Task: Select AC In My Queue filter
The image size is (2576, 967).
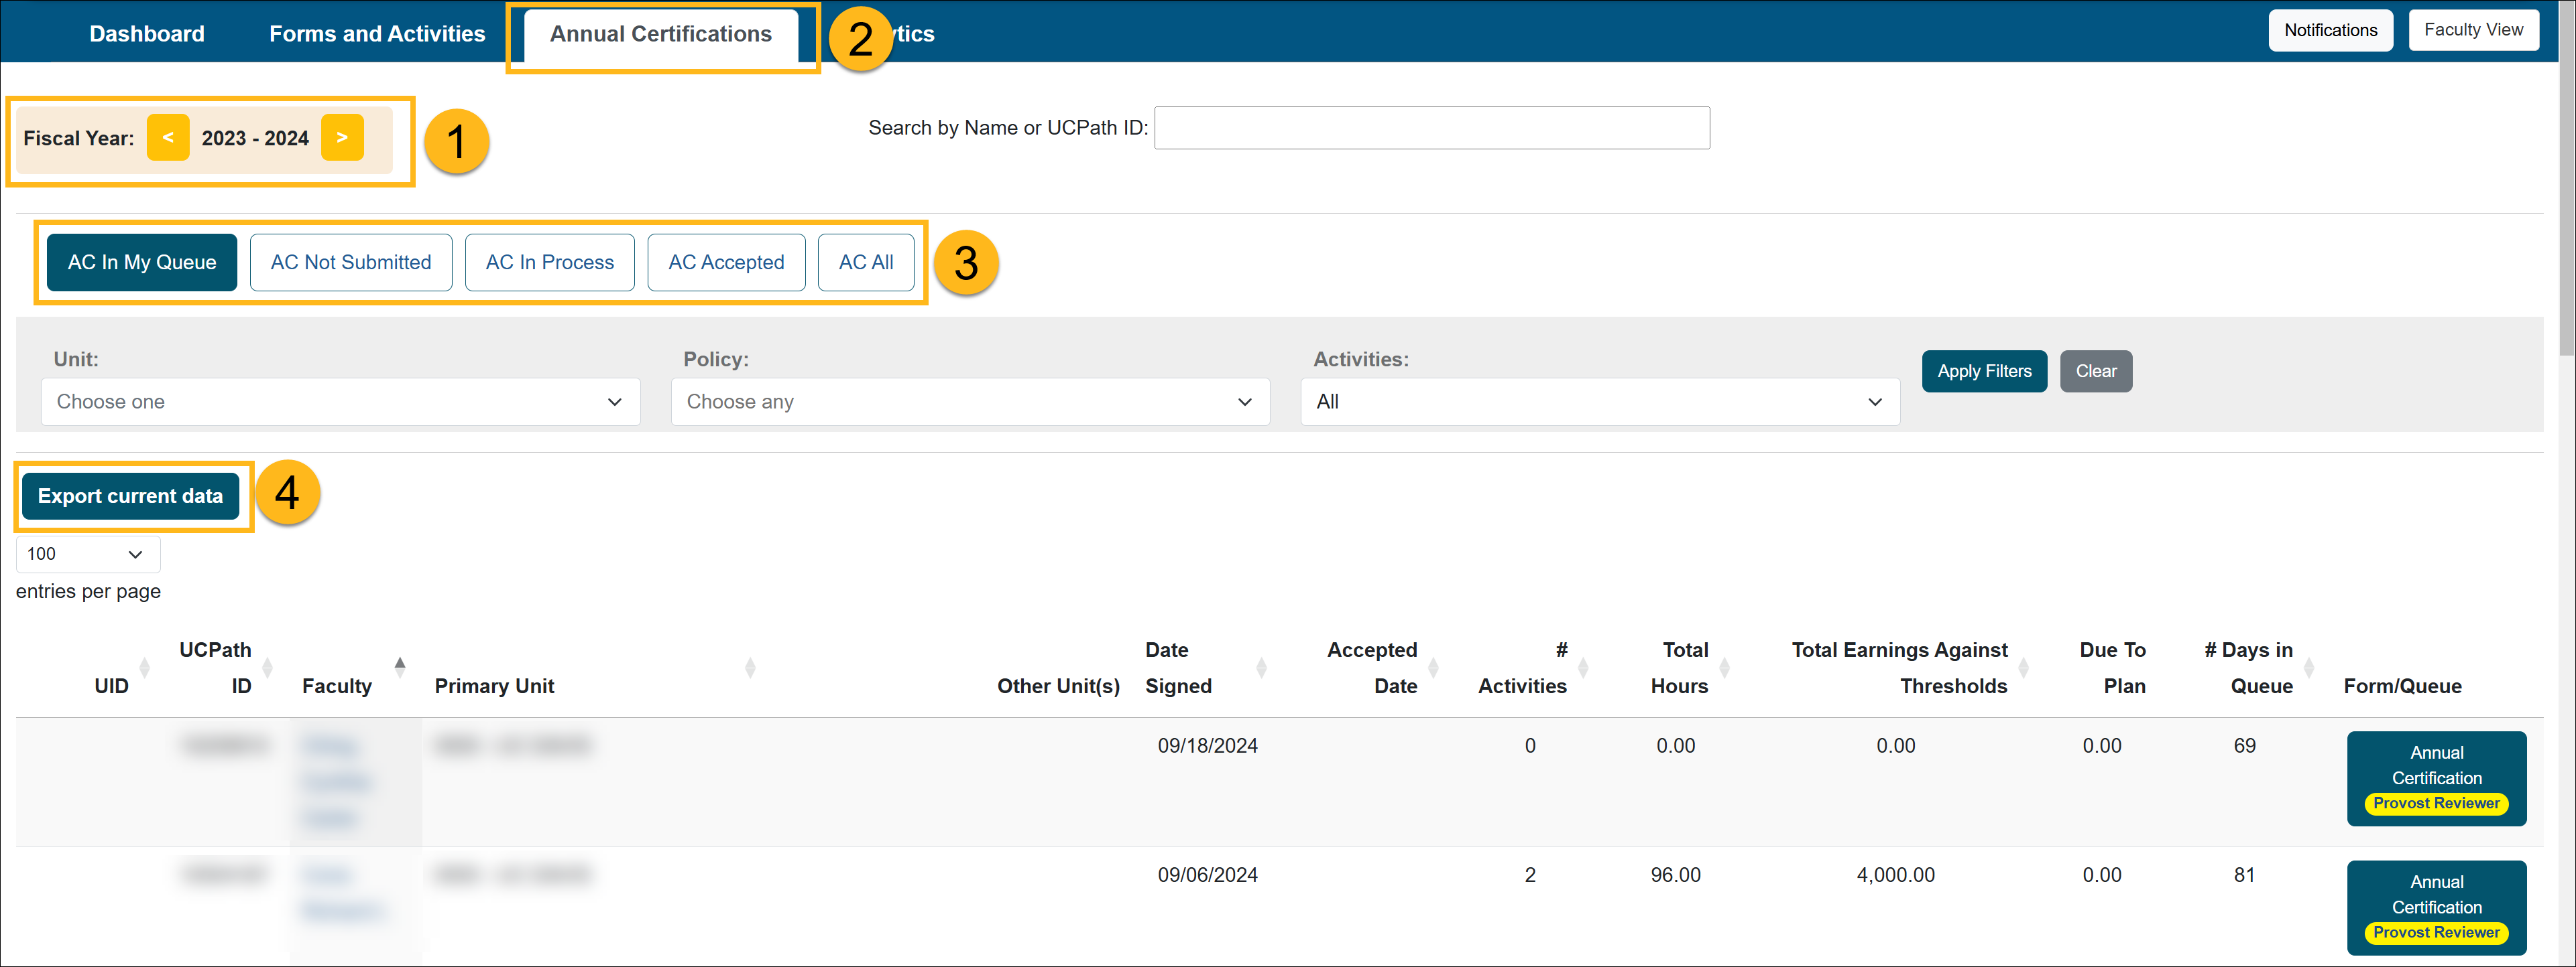Action: pyautogui.click(x=142, y=263)
